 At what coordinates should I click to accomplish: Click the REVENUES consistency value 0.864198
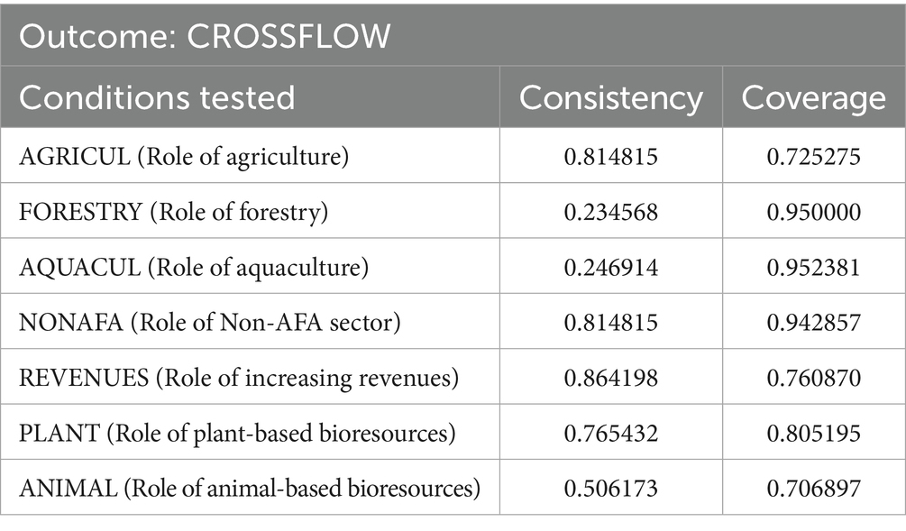pos(610,378)
